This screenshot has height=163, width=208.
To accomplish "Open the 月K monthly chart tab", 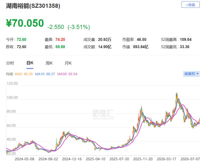I will (x=68, y=63).
